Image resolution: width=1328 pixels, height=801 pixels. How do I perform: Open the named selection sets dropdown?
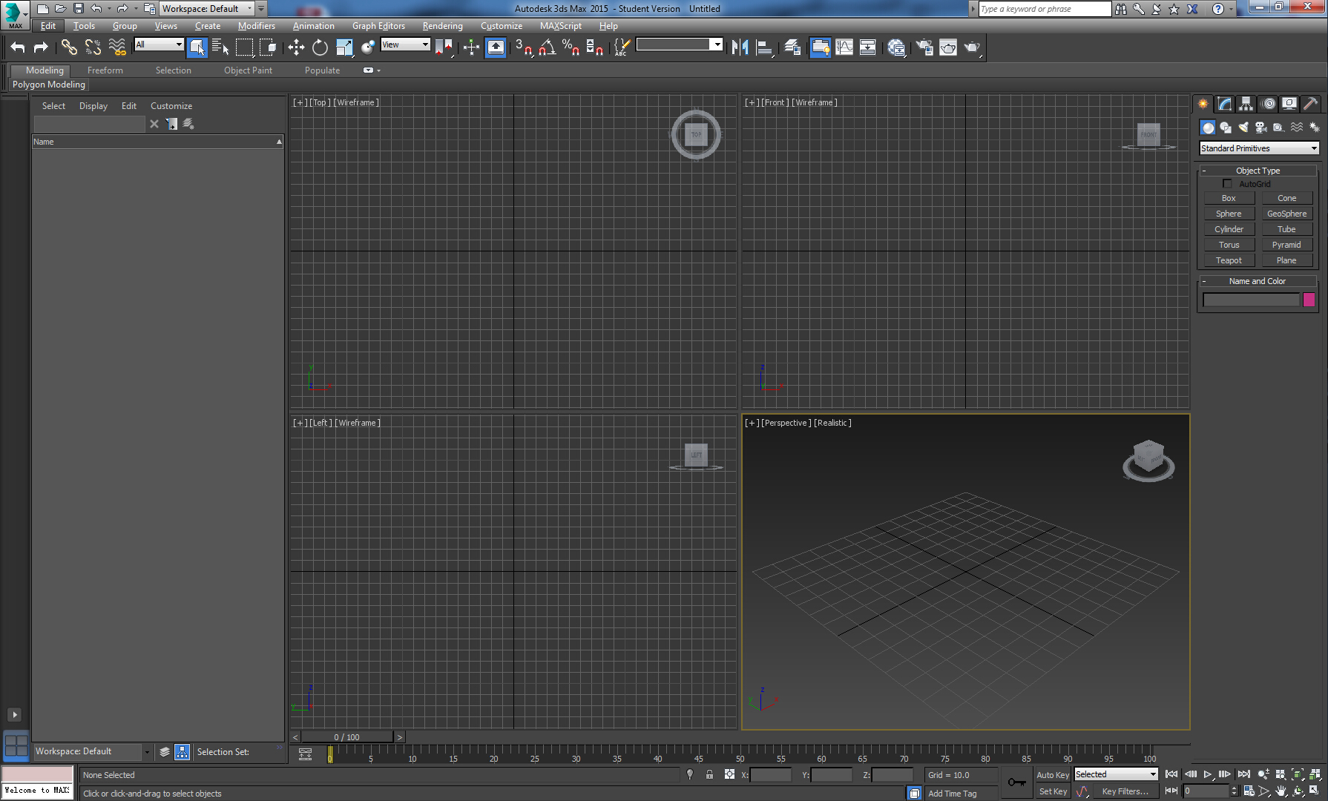679,44
